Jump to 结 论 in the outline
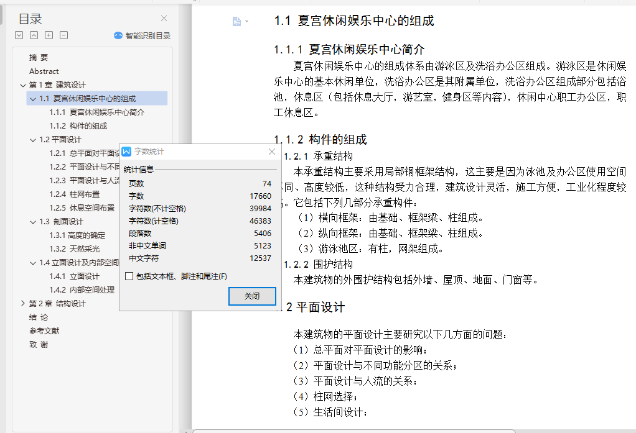The width and height of the screenshot is (636, 433). 39,317
